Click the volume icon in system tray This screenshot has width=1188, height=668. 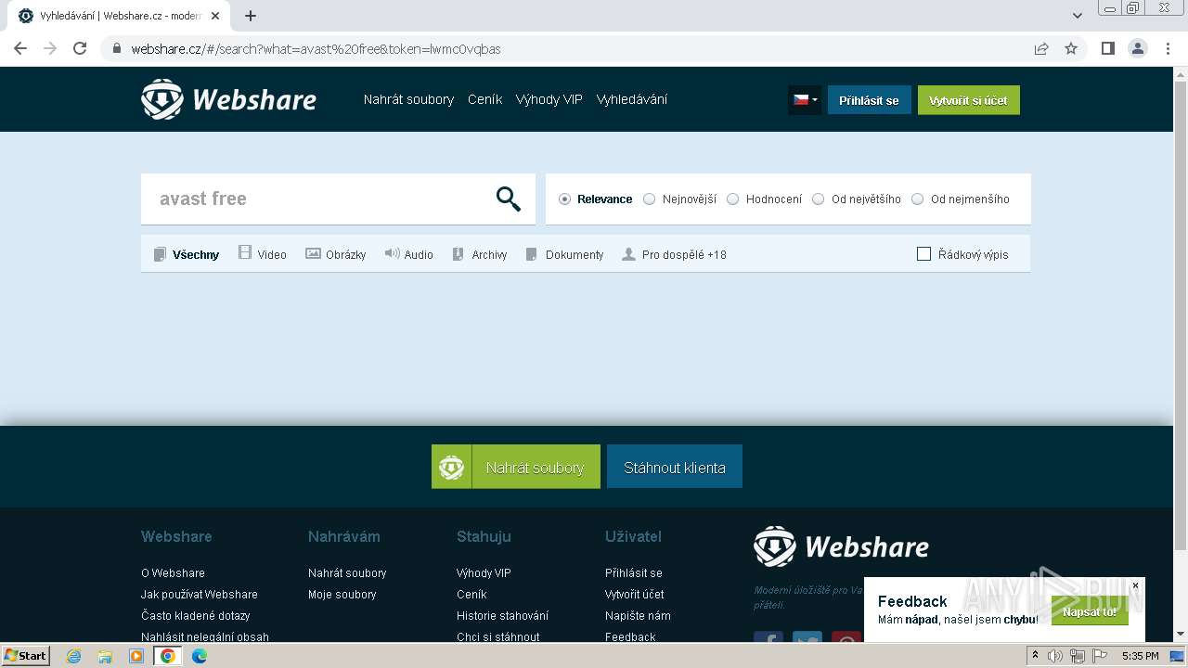click(1055, 656)
